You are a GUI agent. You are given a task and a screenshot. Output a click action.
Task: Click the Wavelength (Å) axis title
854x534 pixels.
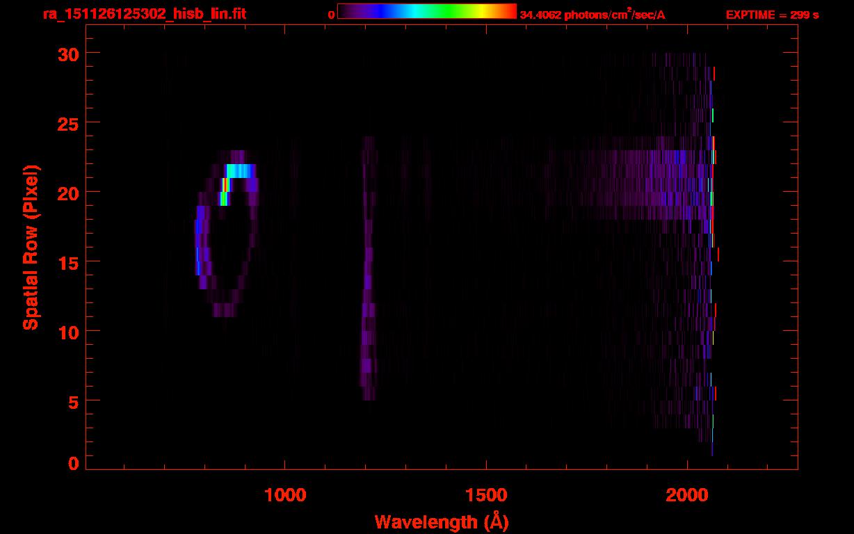click(442, 521)
